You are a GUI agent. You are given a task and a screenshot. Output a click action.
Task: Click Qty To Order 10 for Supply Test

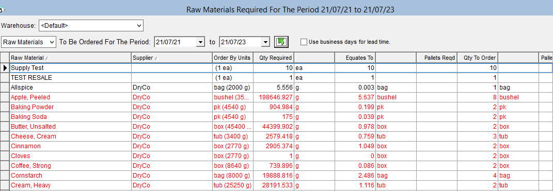478,68
